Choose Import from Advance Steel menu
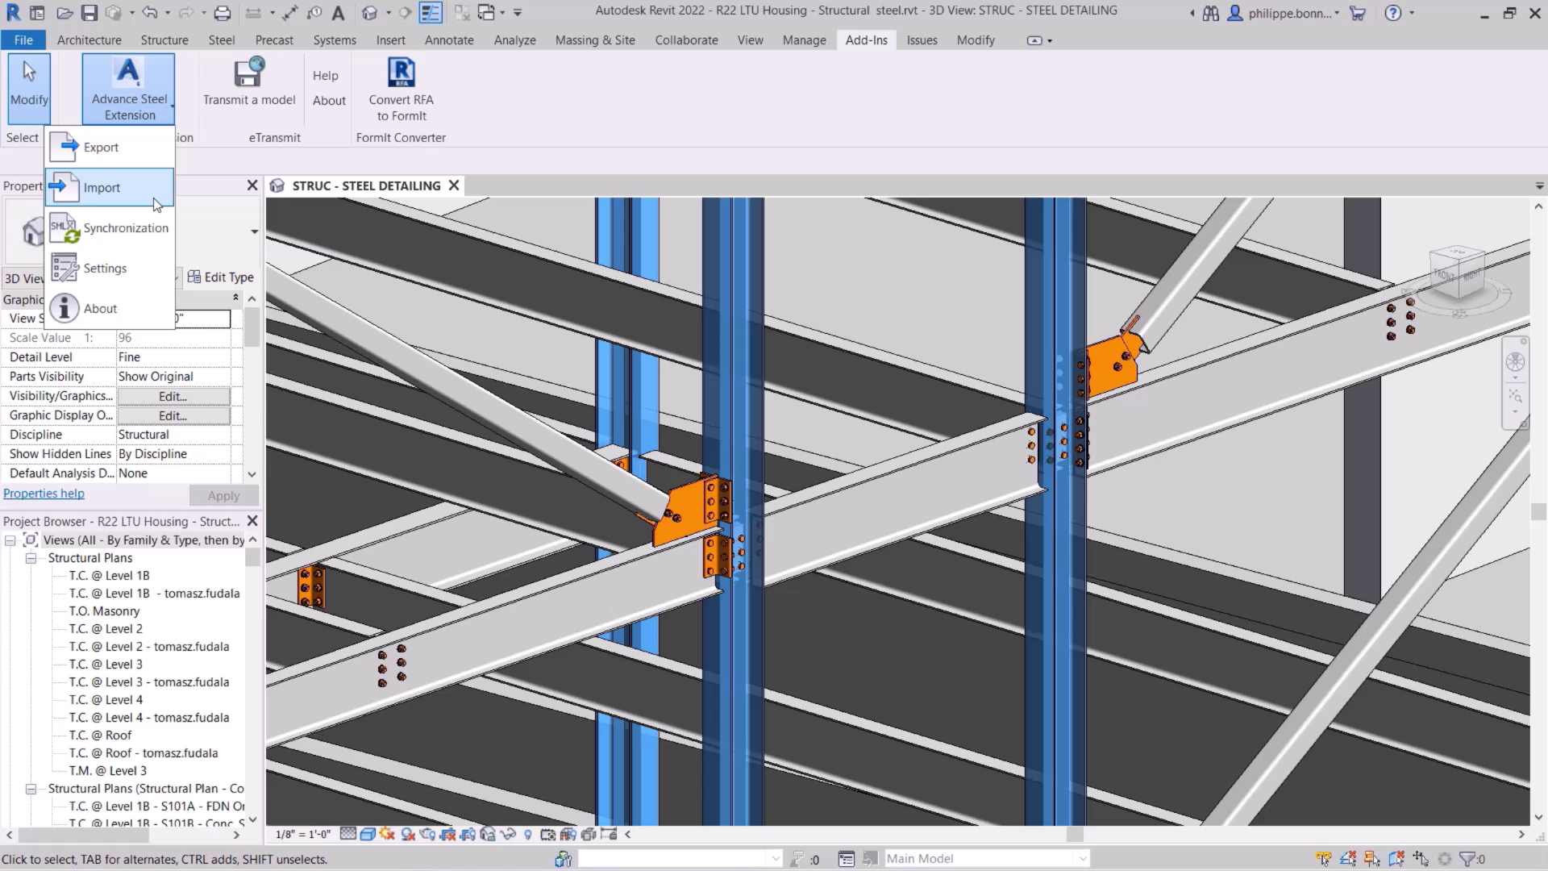This screenshot has height=871, width=1548. tap(102, 187)
